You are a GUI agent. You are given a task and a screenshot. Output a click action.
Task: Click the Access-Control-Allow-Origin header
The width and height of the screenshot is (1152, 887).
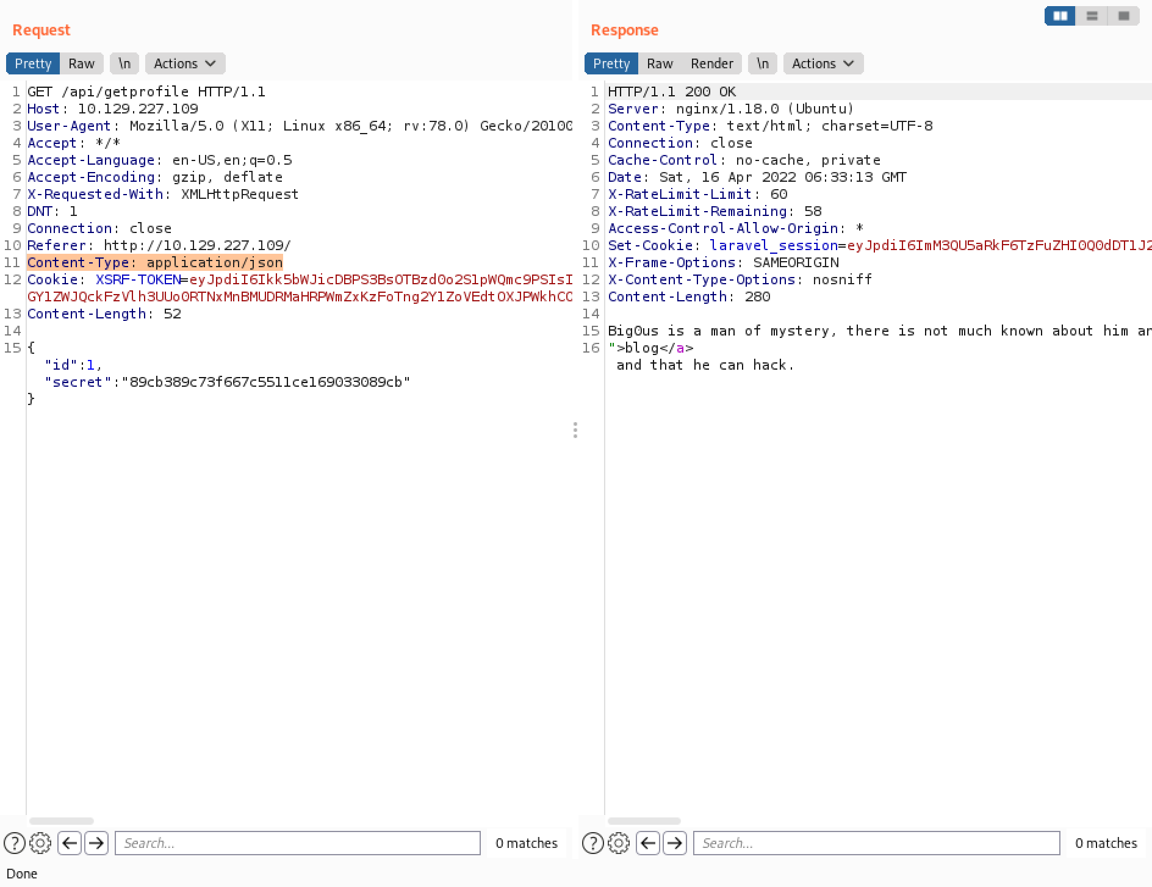(x=735, y=228)
